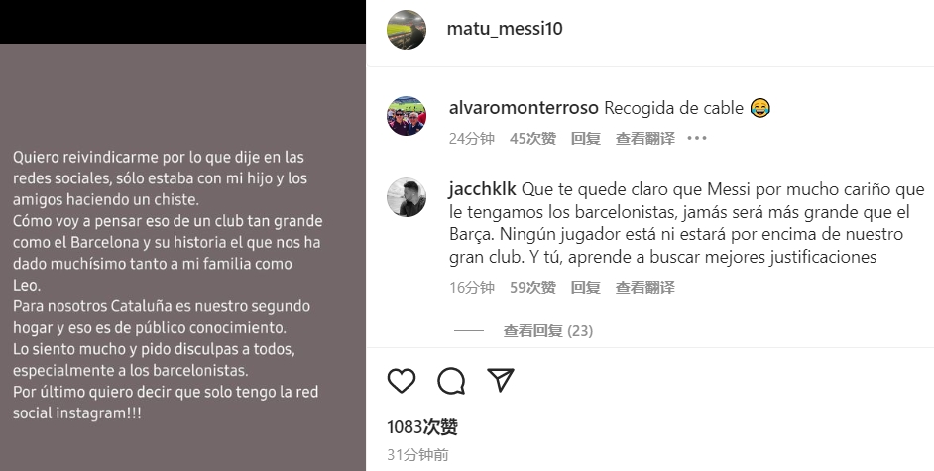934x471 pixels.
Task: Open comment via speech bubble icon
Action: 451,381
